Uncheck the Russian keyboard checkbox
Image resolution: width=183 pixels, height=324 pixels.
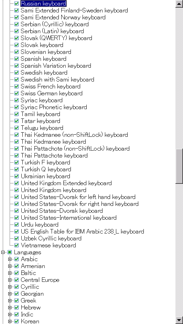tap(17, 3)
